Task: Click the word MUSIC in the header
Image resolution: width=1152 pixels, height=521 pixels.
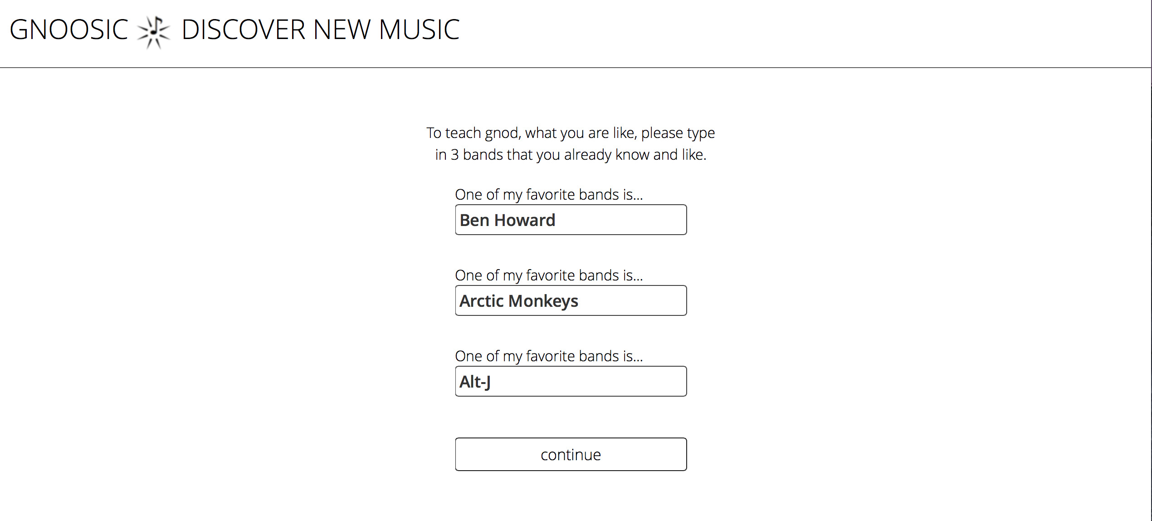Action: 419,30
